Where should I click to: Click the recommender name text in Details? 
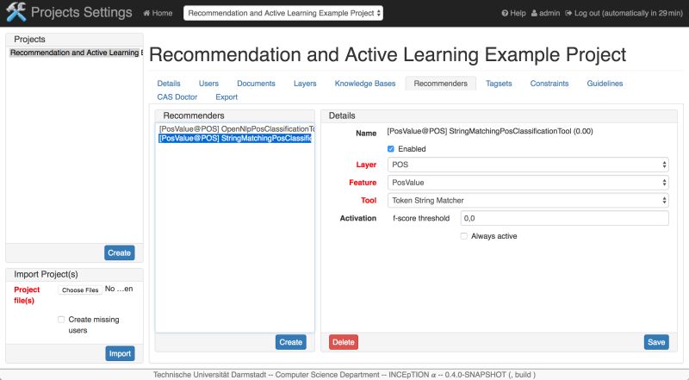pyautogui.click(x=490, y=131)
